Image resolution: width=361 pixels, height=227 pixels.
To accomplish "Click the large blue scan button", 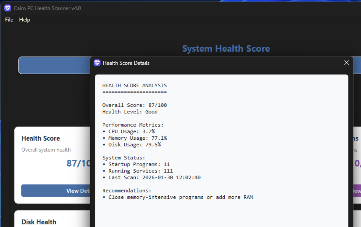I will click(53, 65).
